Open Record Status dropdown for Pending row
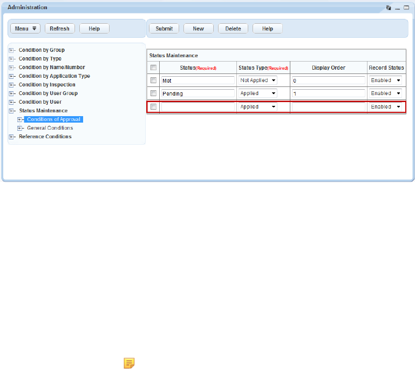 click(x=385, y=93)
